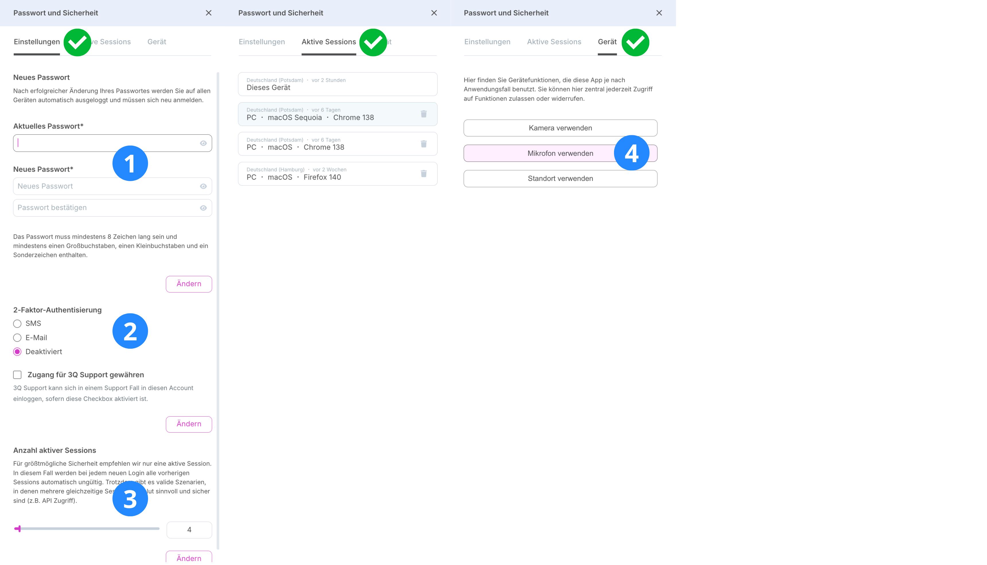Viewport: 987px width, 565px height.
Task: Remove the Hamburg Firefox 140 session
Action: click(423, 173)
